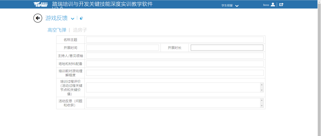Switch to the 高空飞弹 tab
The width and height of the screenshot is (321, 136).
(57, 30)
